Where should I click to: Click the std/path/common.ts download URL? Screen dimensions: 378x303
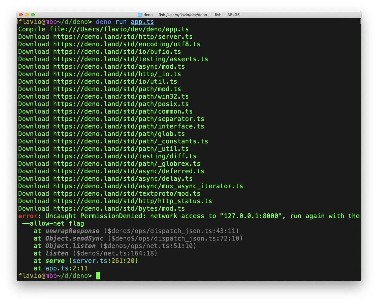tap(123, 111)
